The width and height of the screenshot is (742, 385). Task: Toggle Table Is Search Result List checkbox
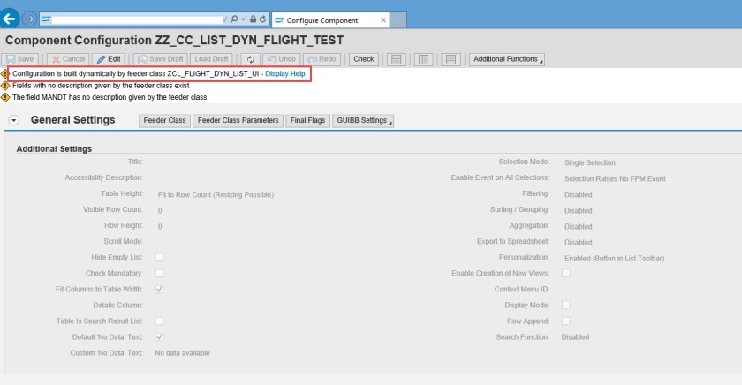tap(160, 321)
